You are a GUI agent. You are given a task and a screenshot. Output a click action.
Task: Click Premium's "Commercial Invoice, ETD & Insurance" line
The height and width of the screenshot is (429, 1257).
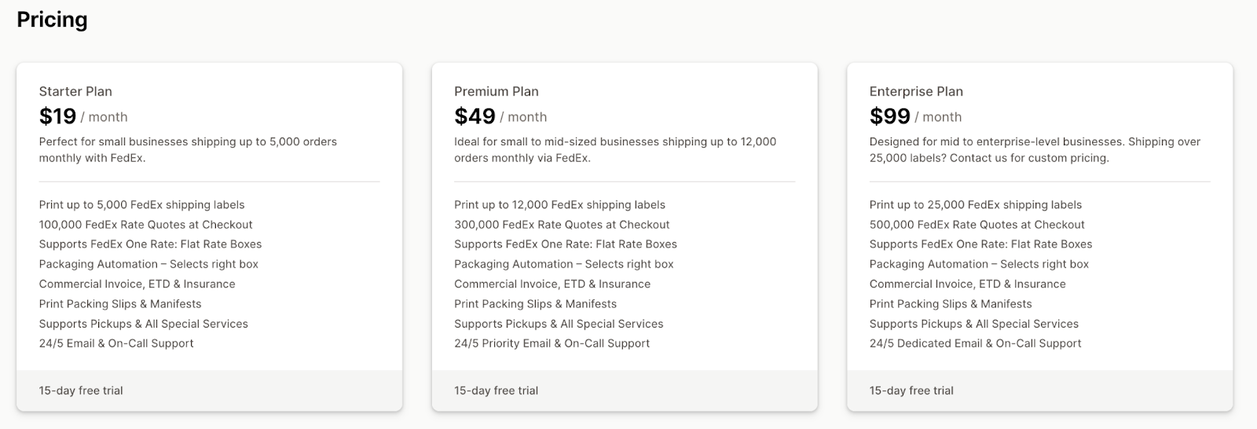552,284
